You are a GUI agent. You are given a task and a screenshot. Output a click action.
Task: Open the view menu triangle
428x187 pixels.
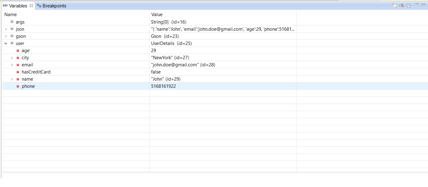[417, 4]
